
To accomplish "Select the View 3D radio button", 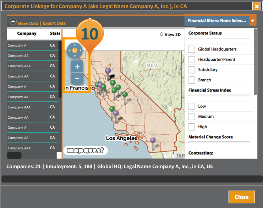I will (161, 34).
